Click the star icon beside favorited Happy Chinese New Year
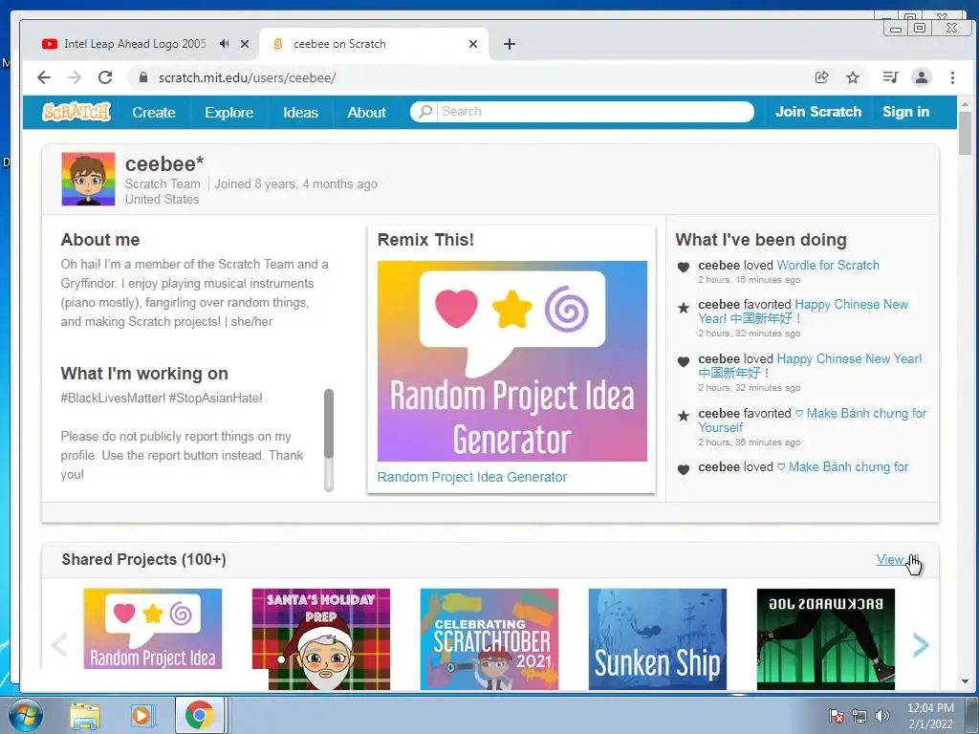Screen dimensions: 979x734 point(684,307)
